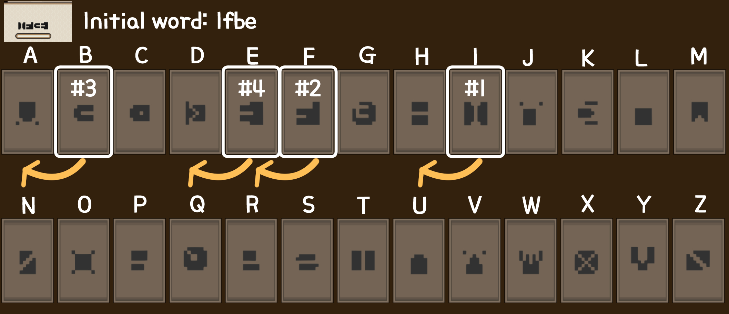Viewport: 729px width, 314px height.
Task: Select the tile marked #1 under I
Action: click(x=476, y=112)
